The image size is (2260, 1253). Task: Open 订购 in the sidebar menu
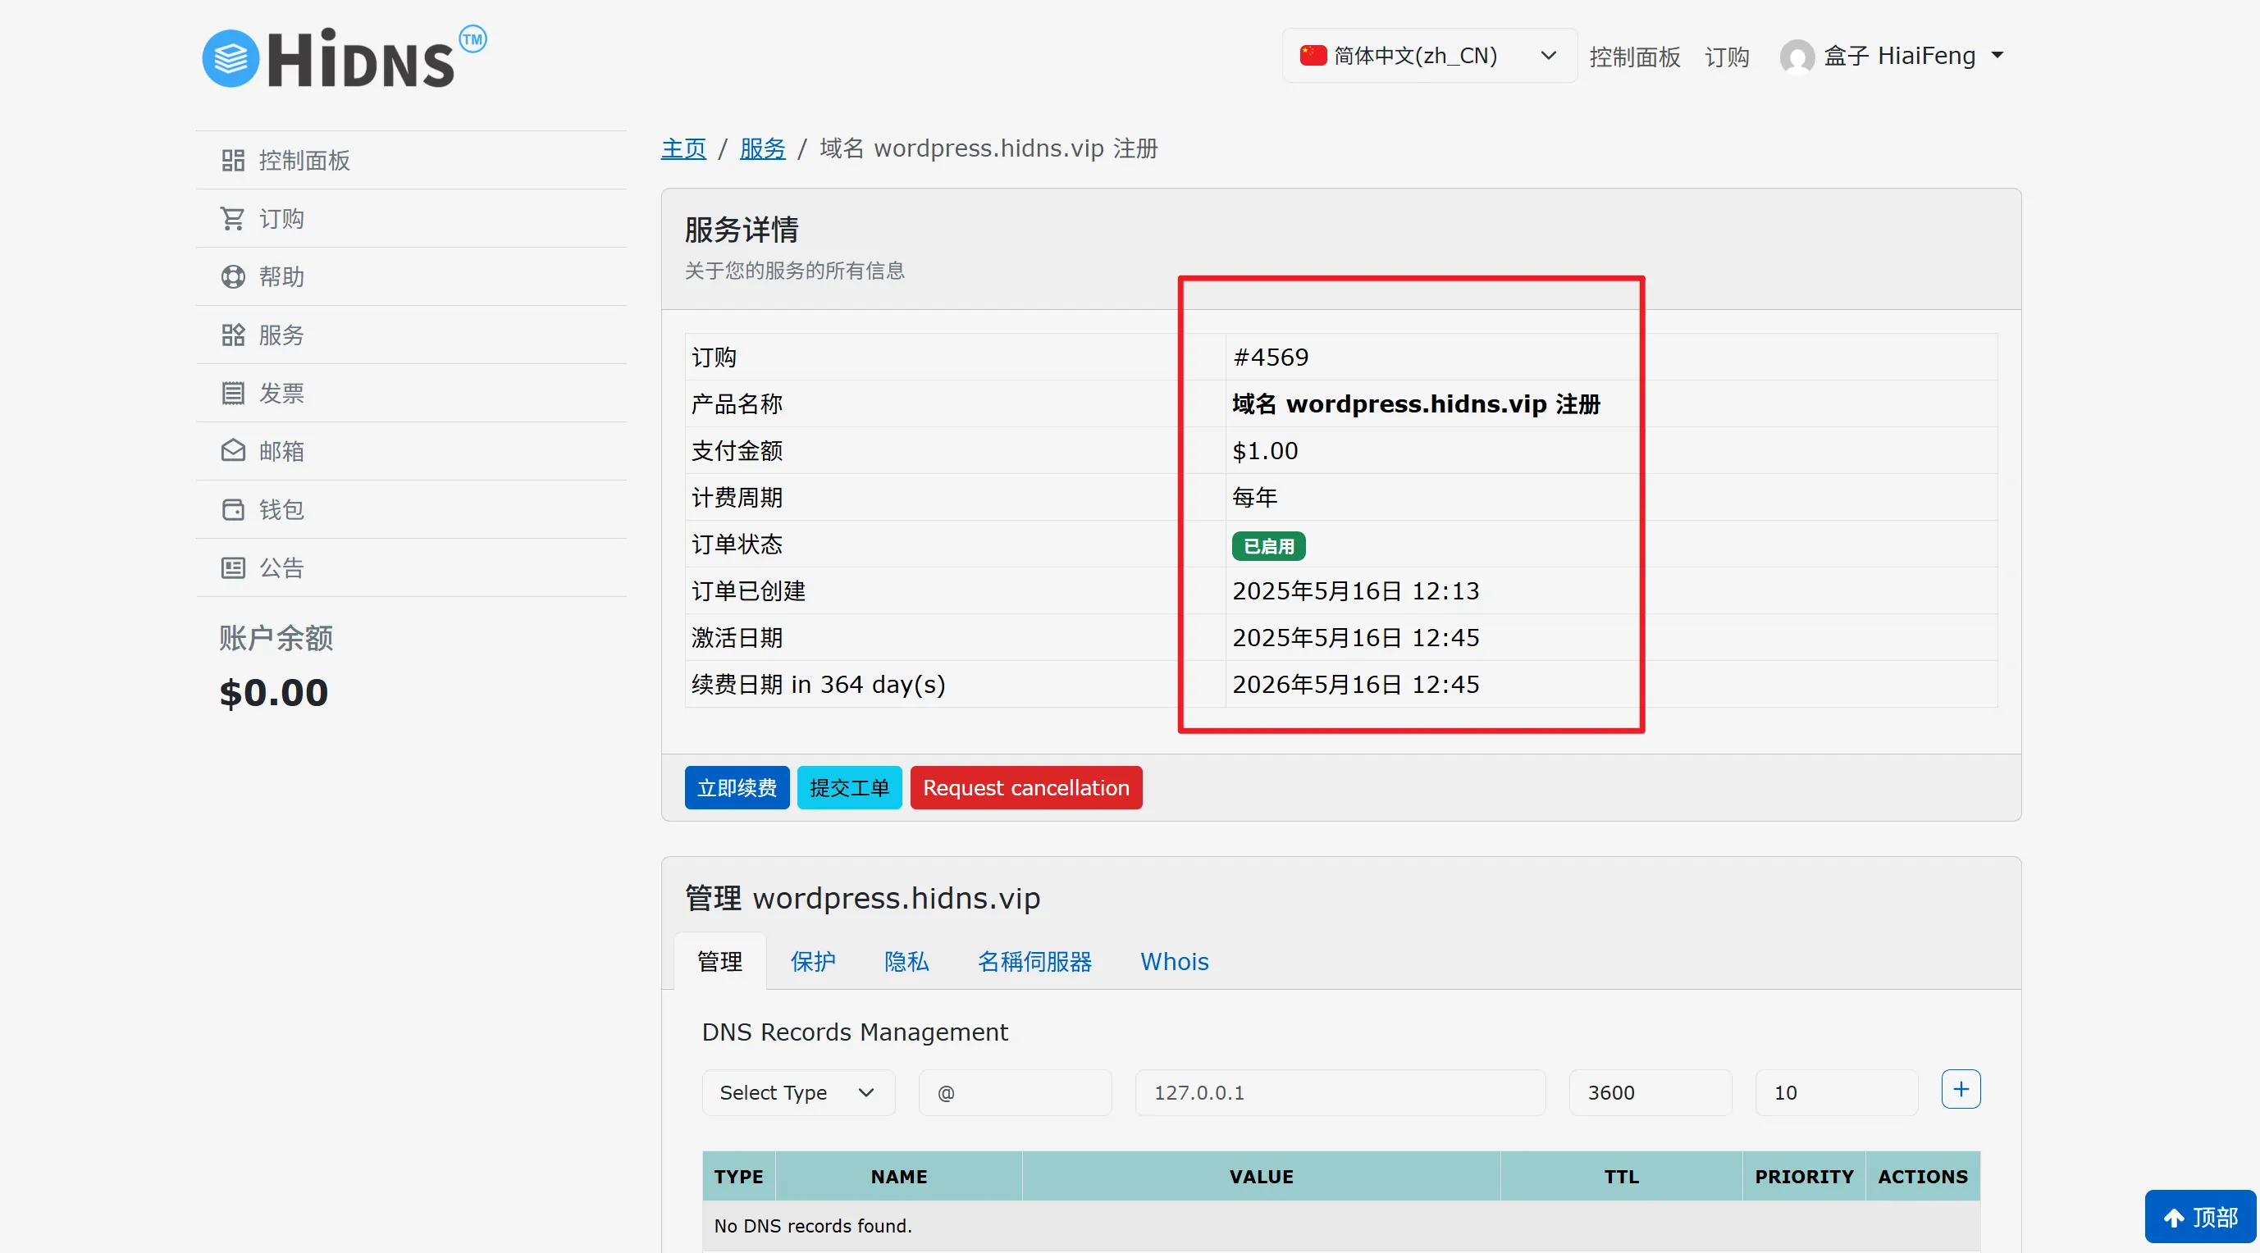click(412, 218)
